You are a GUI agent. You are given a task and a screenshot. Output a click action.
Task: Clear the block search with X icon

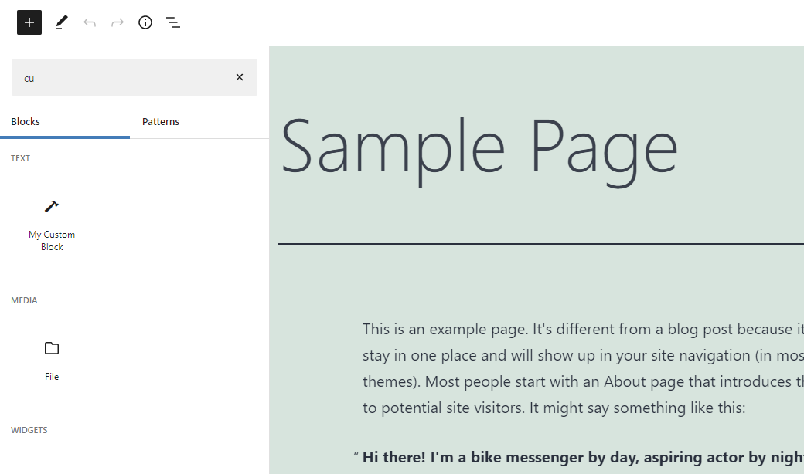pos(240,77)
